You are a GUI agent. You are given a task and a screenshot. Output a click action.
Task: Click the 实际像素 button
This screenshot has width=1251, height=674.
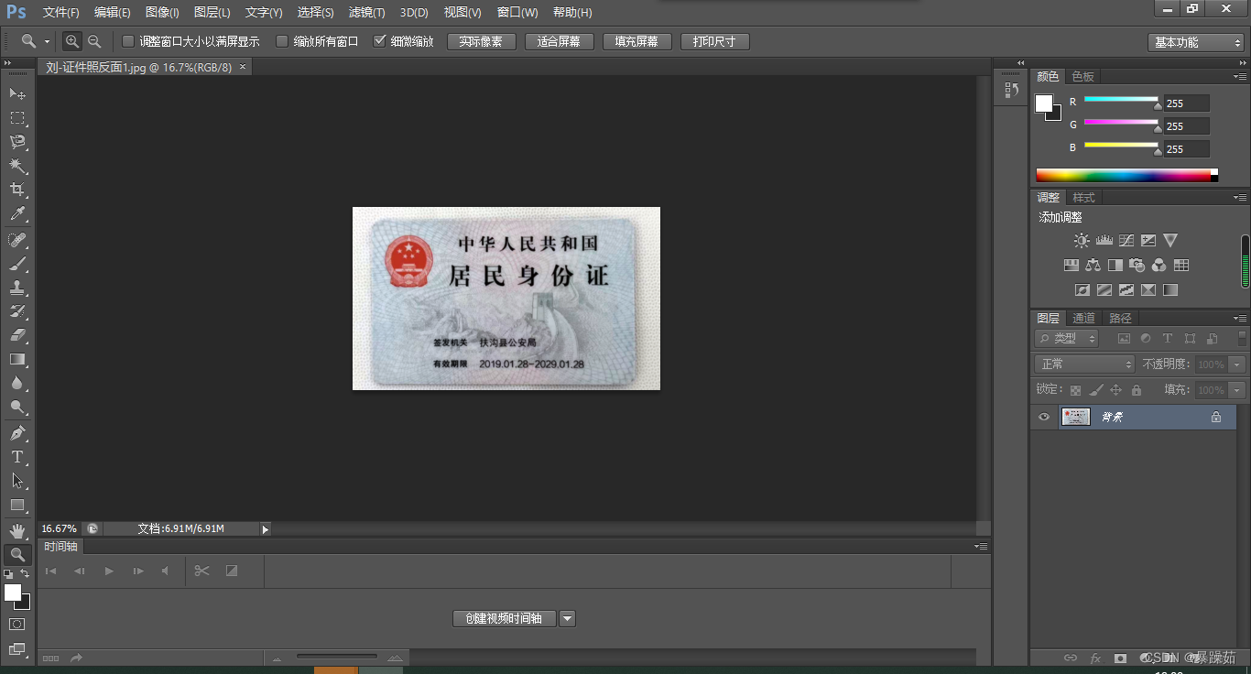[x=481, y=42]
